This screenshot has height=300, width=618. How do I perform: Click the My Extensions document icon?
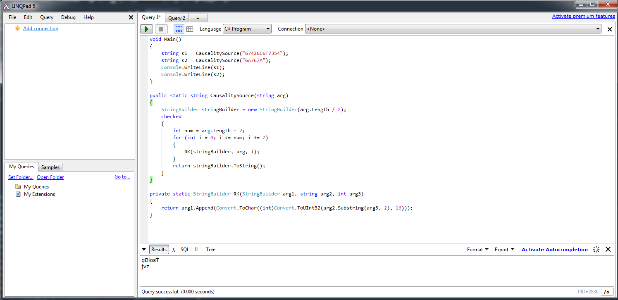pos(18,194)
